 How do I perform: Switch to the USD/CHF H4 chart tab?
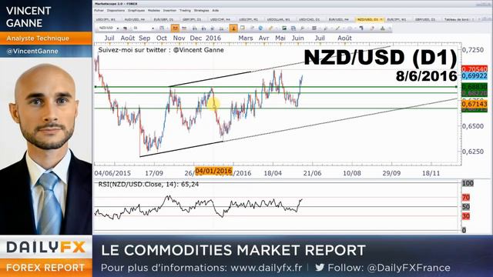220,19
